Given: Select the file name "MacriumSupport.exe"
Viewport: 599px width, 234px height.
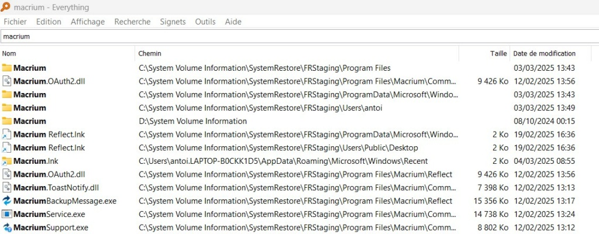Looking at the screenshot, I should (51, 228).
